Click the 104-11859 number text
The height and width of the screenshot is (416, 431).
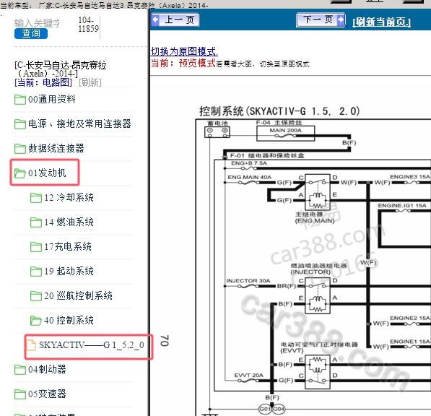tap(88, 25)
